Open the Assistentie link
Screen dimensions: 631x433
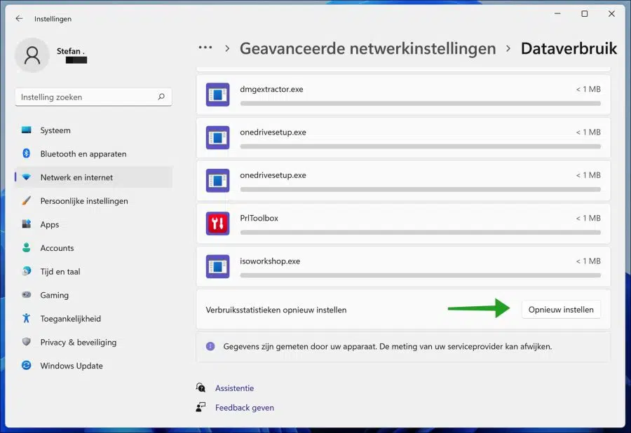(x=234, y=388)
